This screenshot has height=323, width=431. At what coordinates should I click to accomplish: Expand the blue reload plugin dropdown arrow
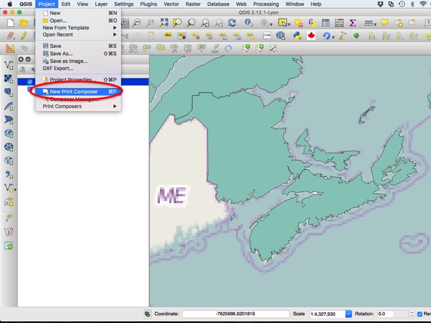click(x=333, y=37)
